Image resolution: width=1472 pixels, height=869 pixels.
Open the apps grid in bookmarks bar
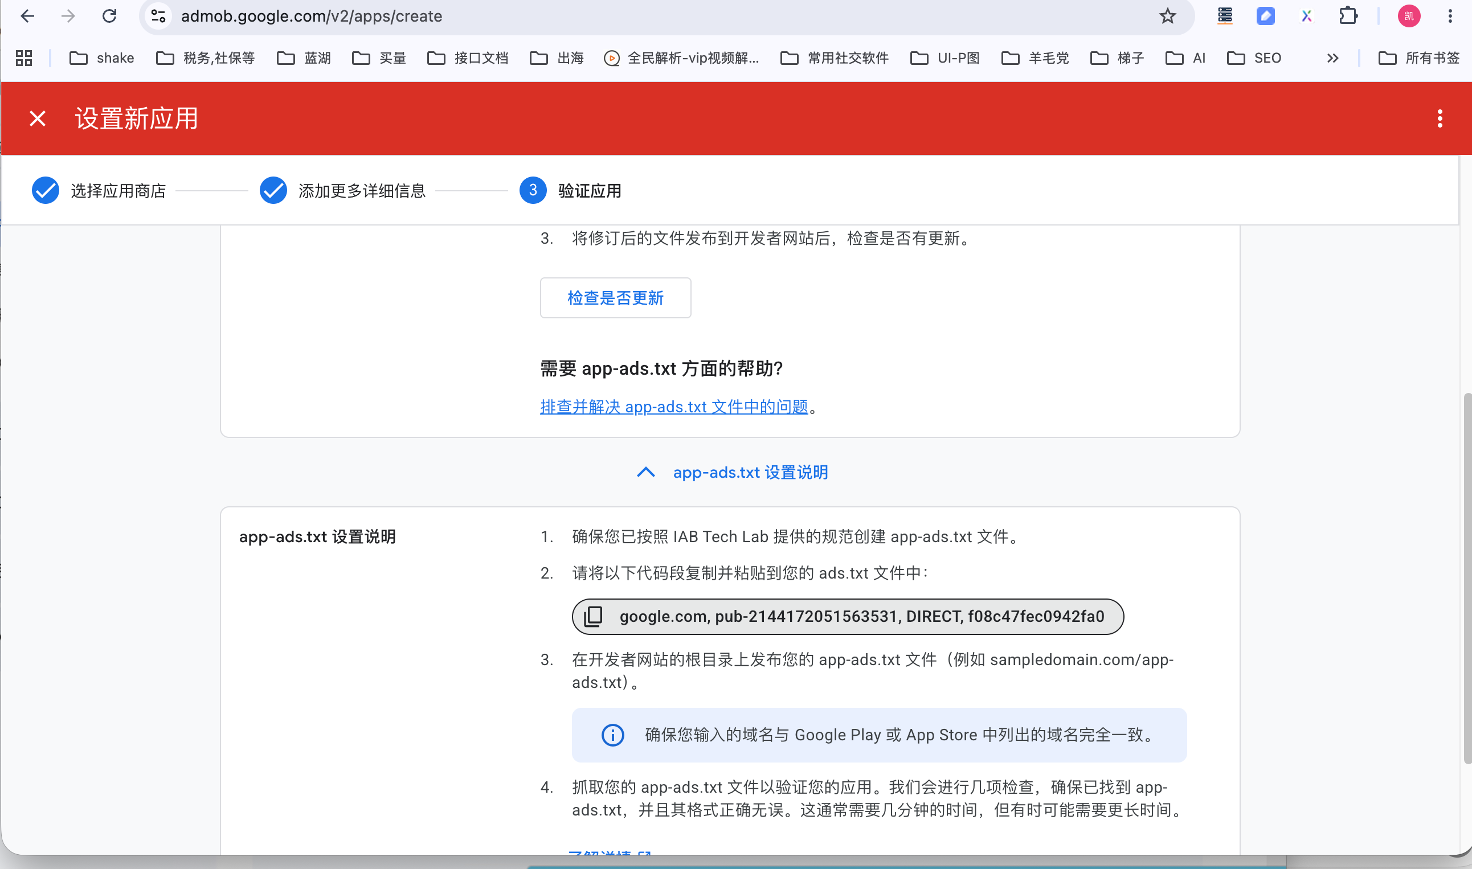[x=24, y=58]
